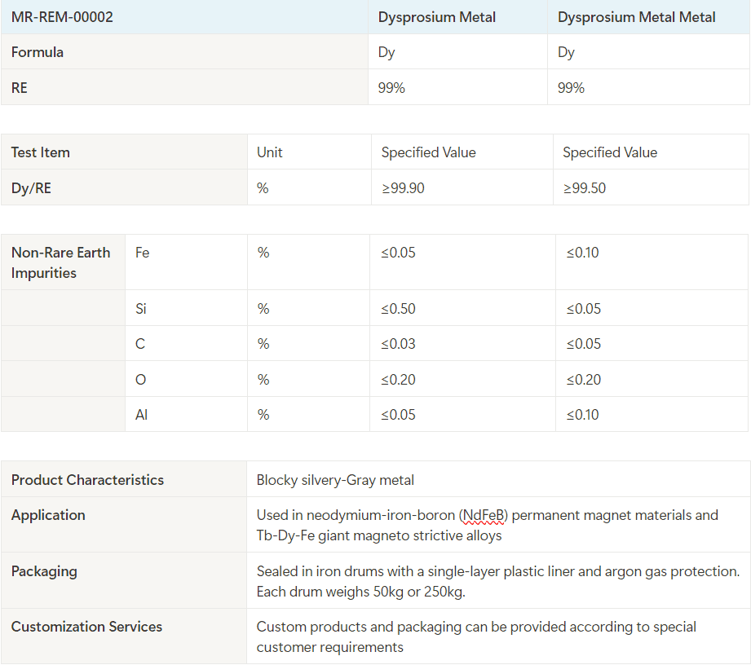Click the Non-Rare Earth Impurities label

click(60, 262)
